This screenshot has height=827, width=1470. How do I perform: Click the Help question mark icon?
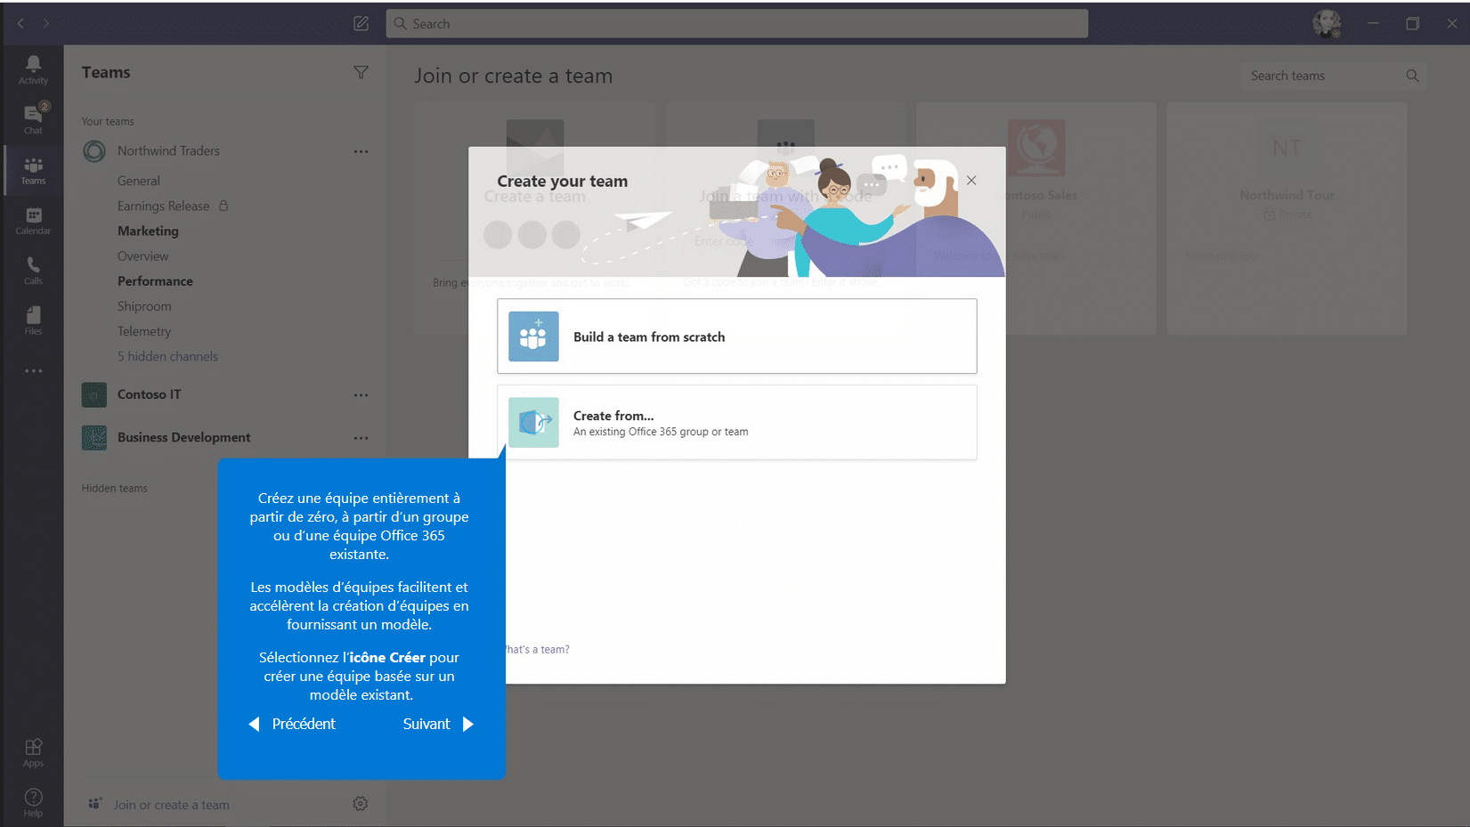(x=33, y=802)
